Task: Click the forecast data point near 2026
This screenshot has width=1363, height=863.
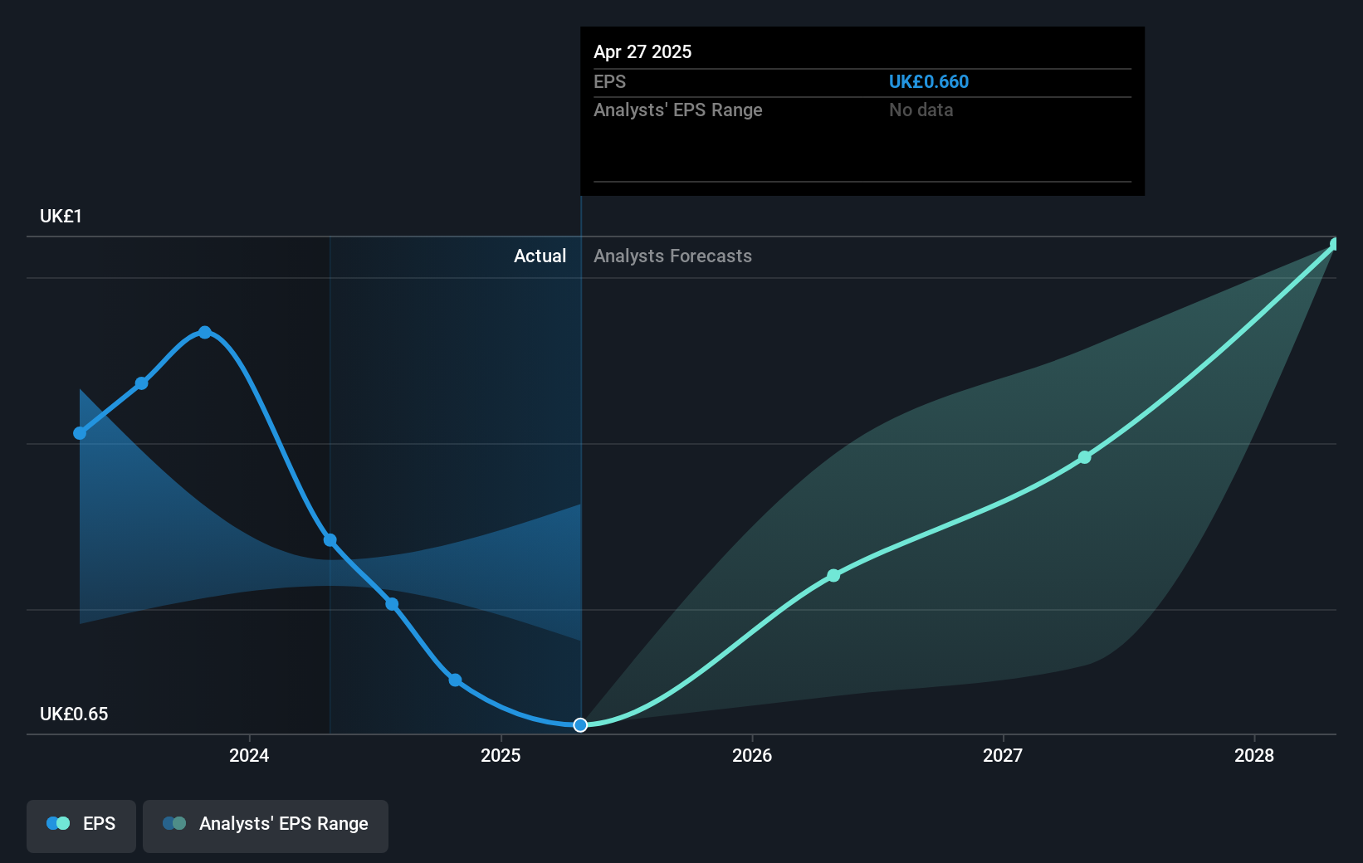Action: (x=833, y=575)
